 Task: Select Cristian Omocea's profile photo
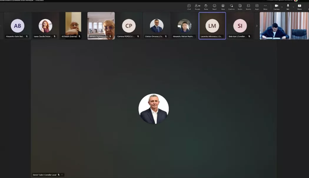click(157, 26)
